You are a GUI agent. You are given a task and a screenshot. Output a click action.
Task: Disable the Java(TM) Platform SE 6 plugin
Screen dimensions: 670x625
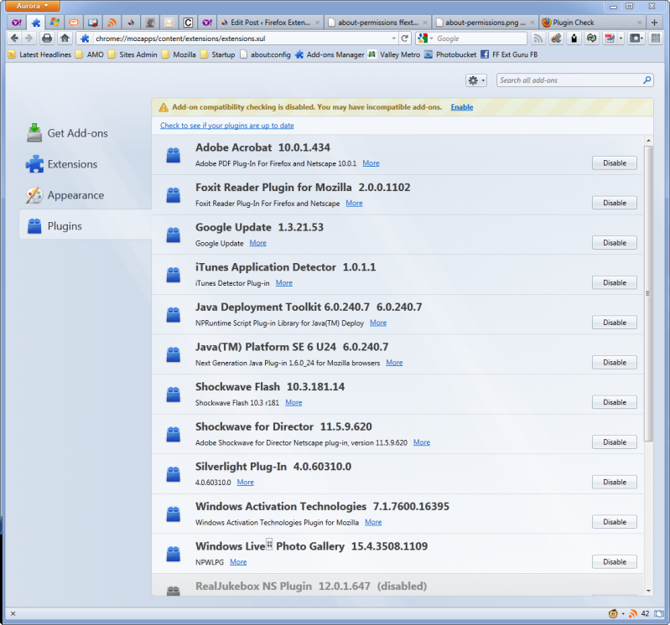[x=614, y=363]
